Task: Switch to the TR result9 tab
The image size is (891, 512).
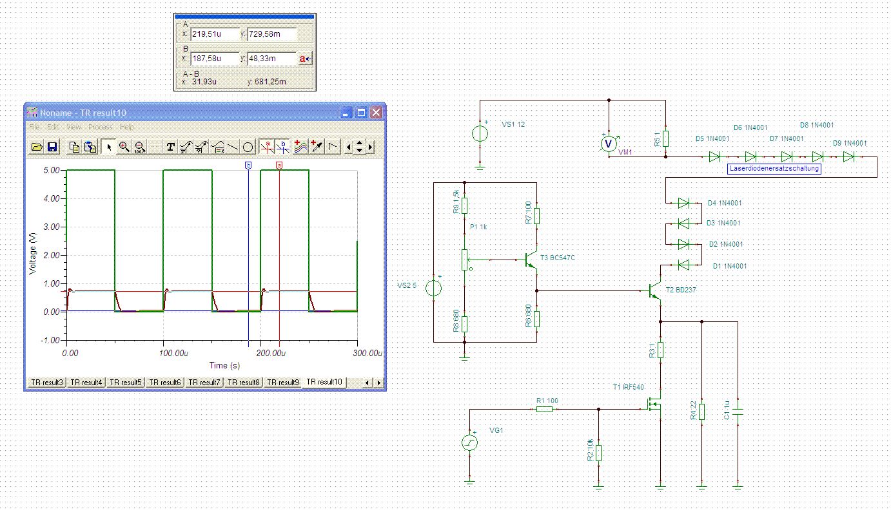Action: pos(283,383)
